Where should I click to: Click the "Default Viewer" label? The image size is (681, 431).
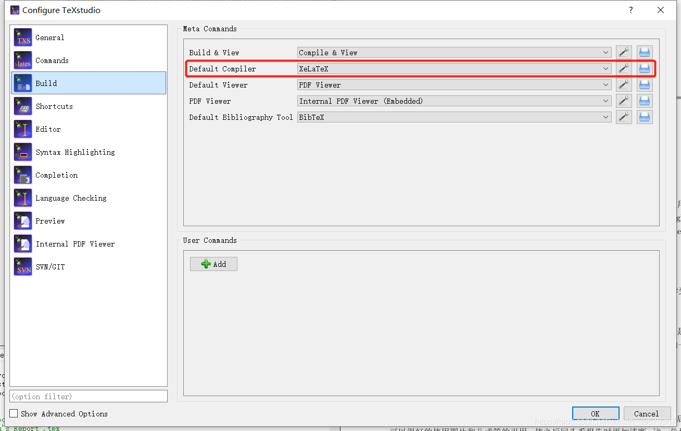pyautogui.click(x=219, y=85)
